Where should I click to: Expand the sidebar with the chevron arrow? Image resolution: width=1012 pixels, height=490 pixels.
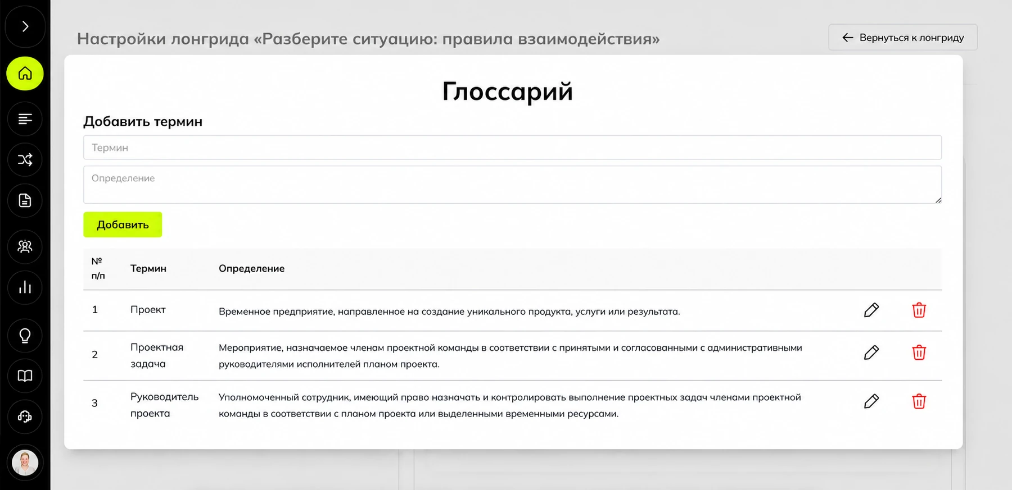click(x=25, y=26)
